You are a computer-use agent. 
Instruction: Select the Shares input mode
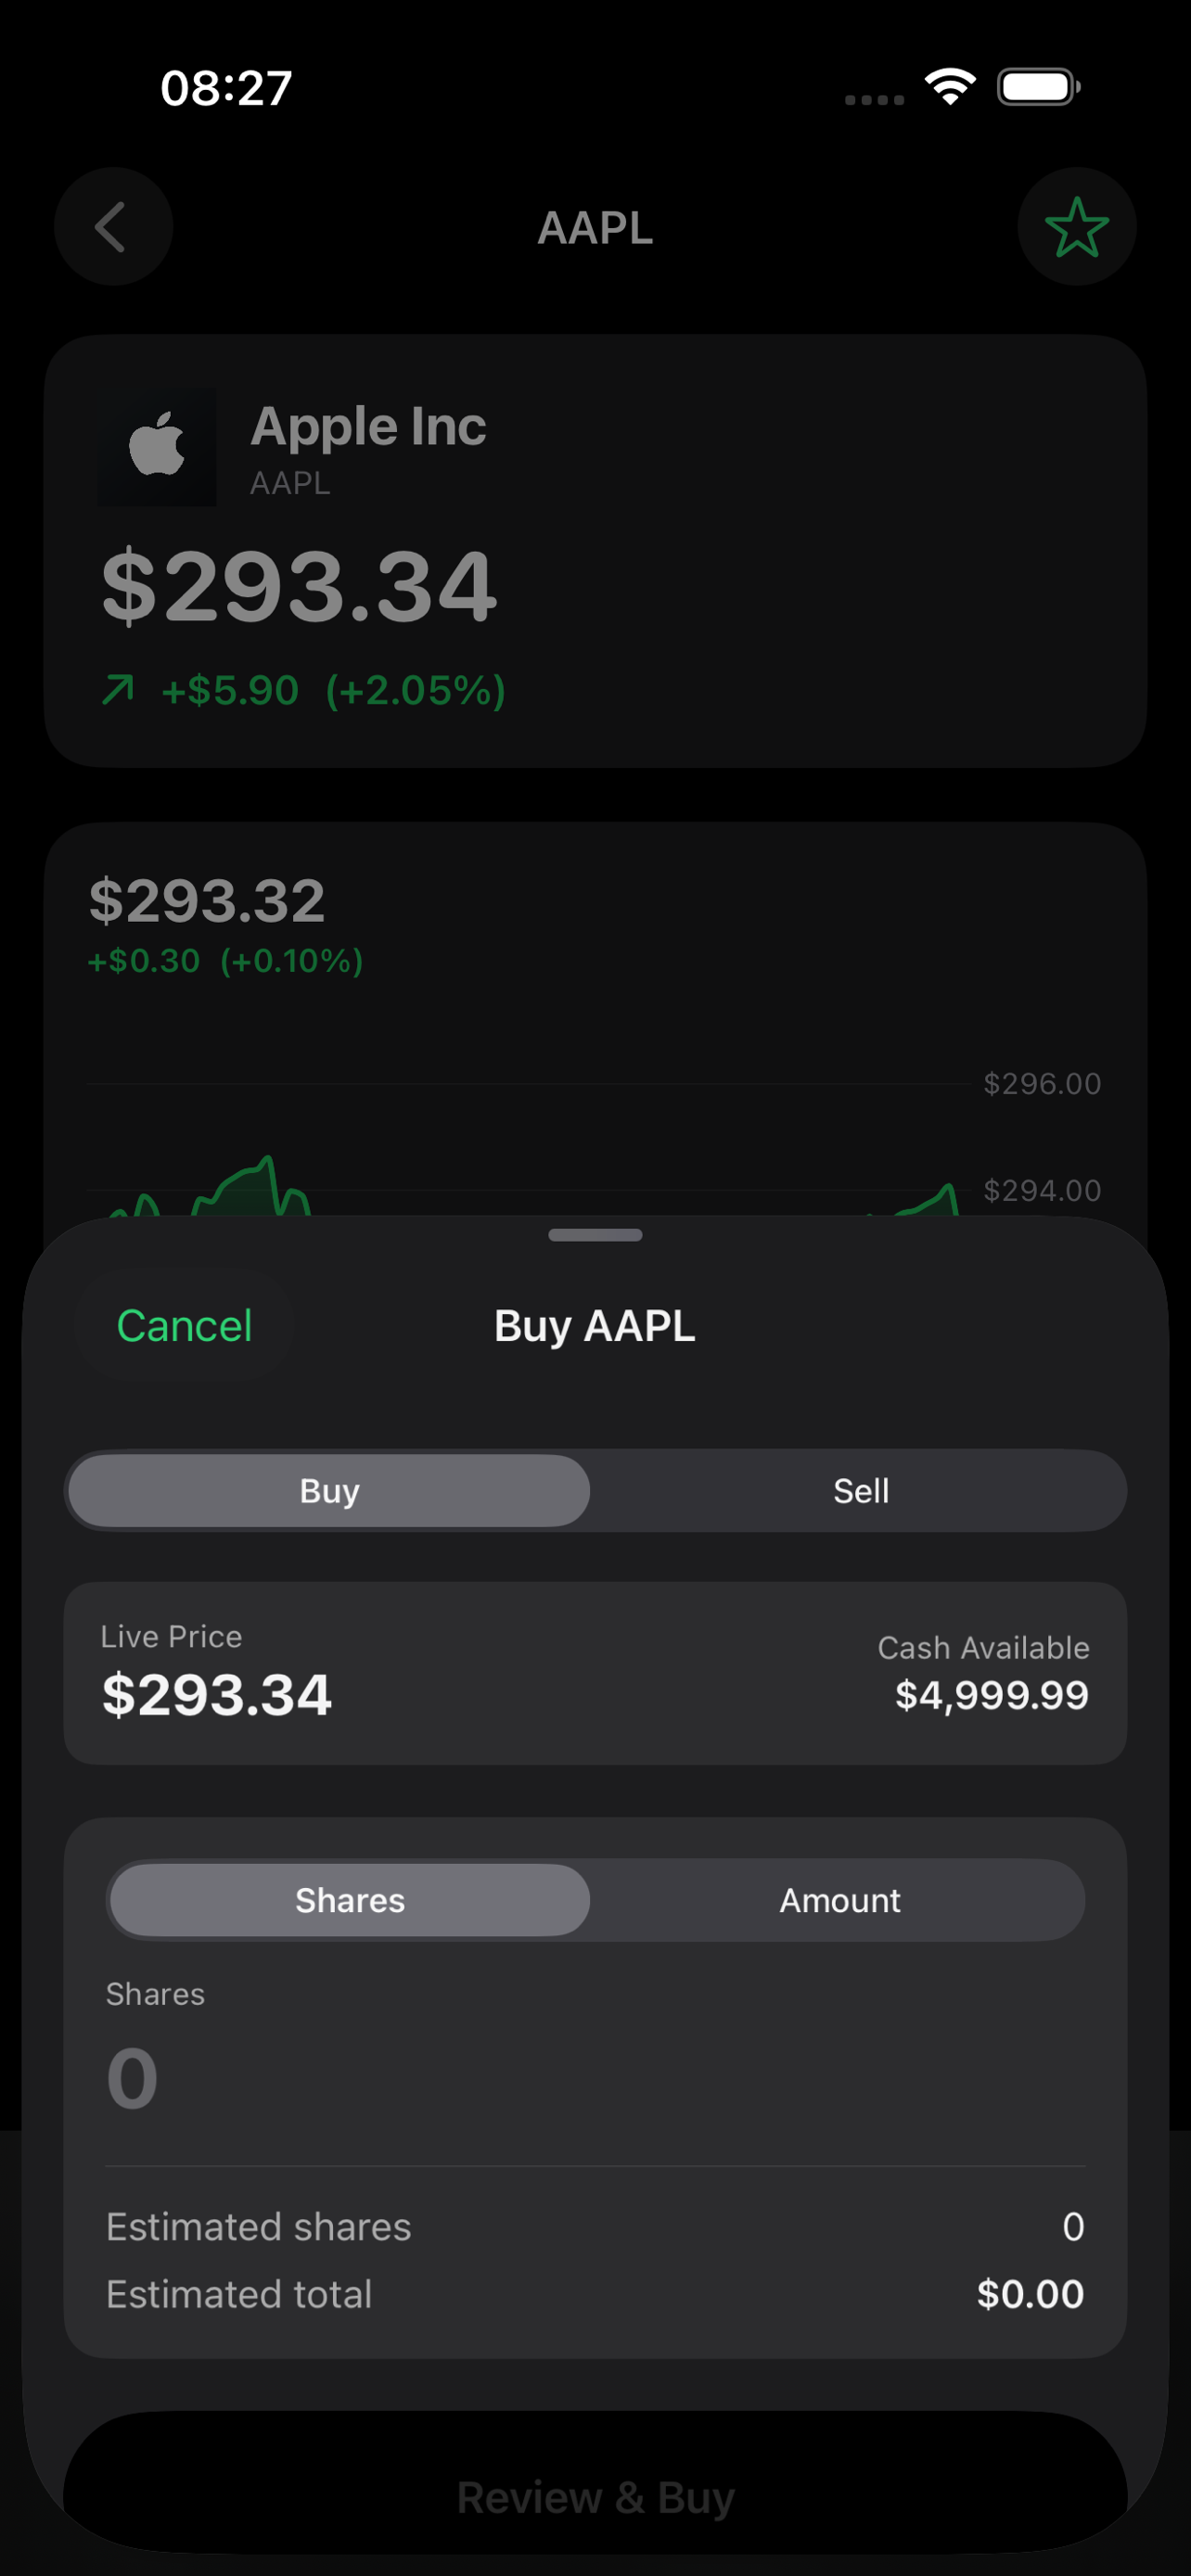click(x=349, y=1900)
